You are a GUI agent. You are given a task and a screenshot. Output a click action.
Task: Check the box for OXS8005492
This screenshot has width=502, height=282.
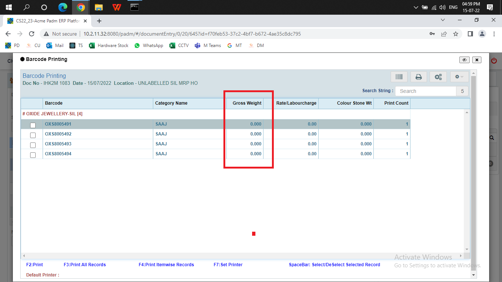point(33,135)
